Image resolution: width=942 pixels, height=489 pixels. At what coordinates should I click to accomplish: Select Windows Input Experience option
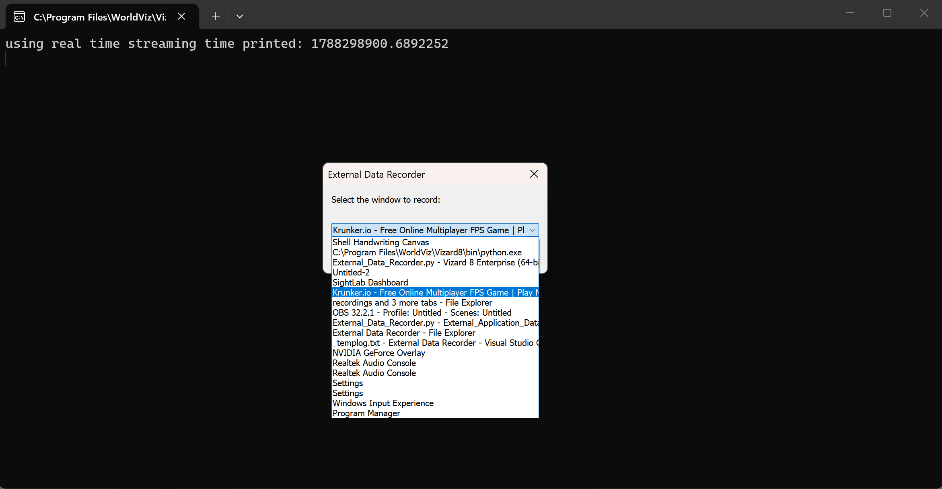pos(435,403)
